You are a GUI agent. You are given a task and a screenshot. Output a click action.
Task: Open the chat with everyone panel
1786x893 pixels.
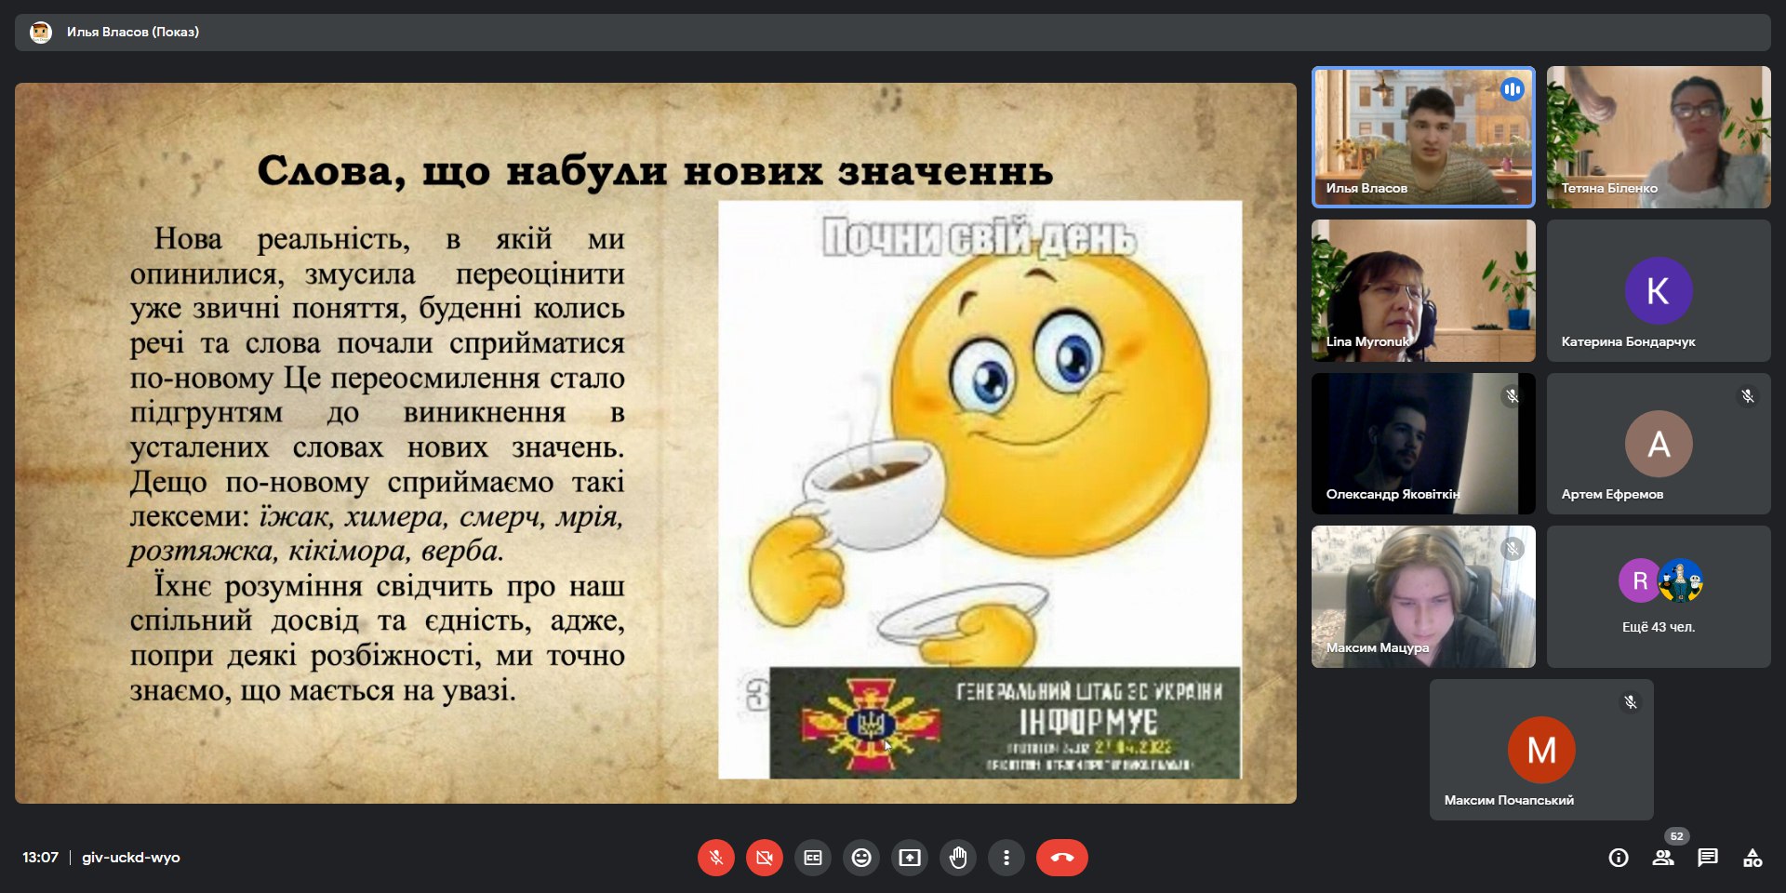[x=1708, y=858]
